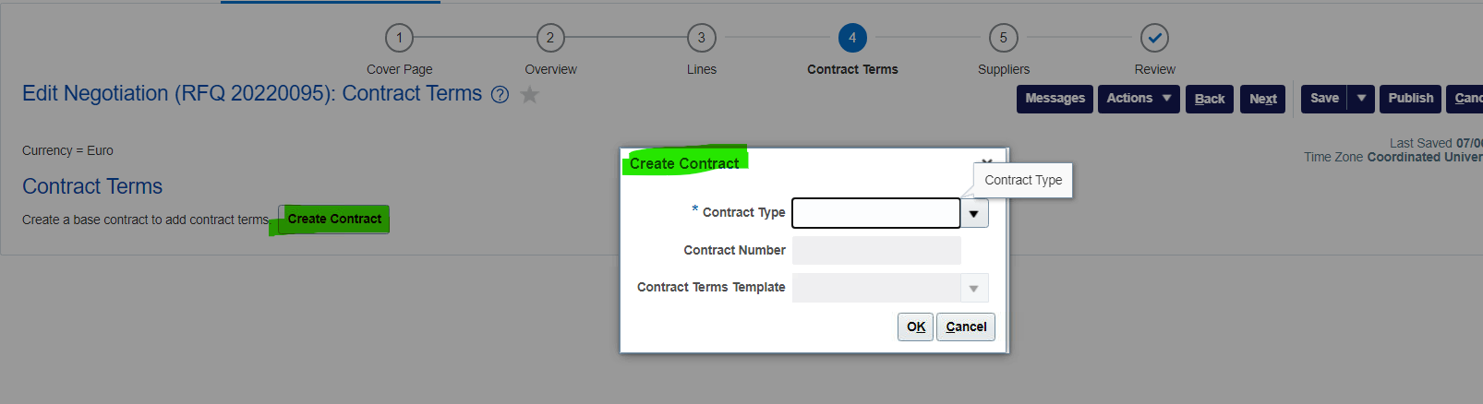This screenshot has width=1483, height=404.
Task: Go to step 3 Lines circle
Action: point(702,38)
